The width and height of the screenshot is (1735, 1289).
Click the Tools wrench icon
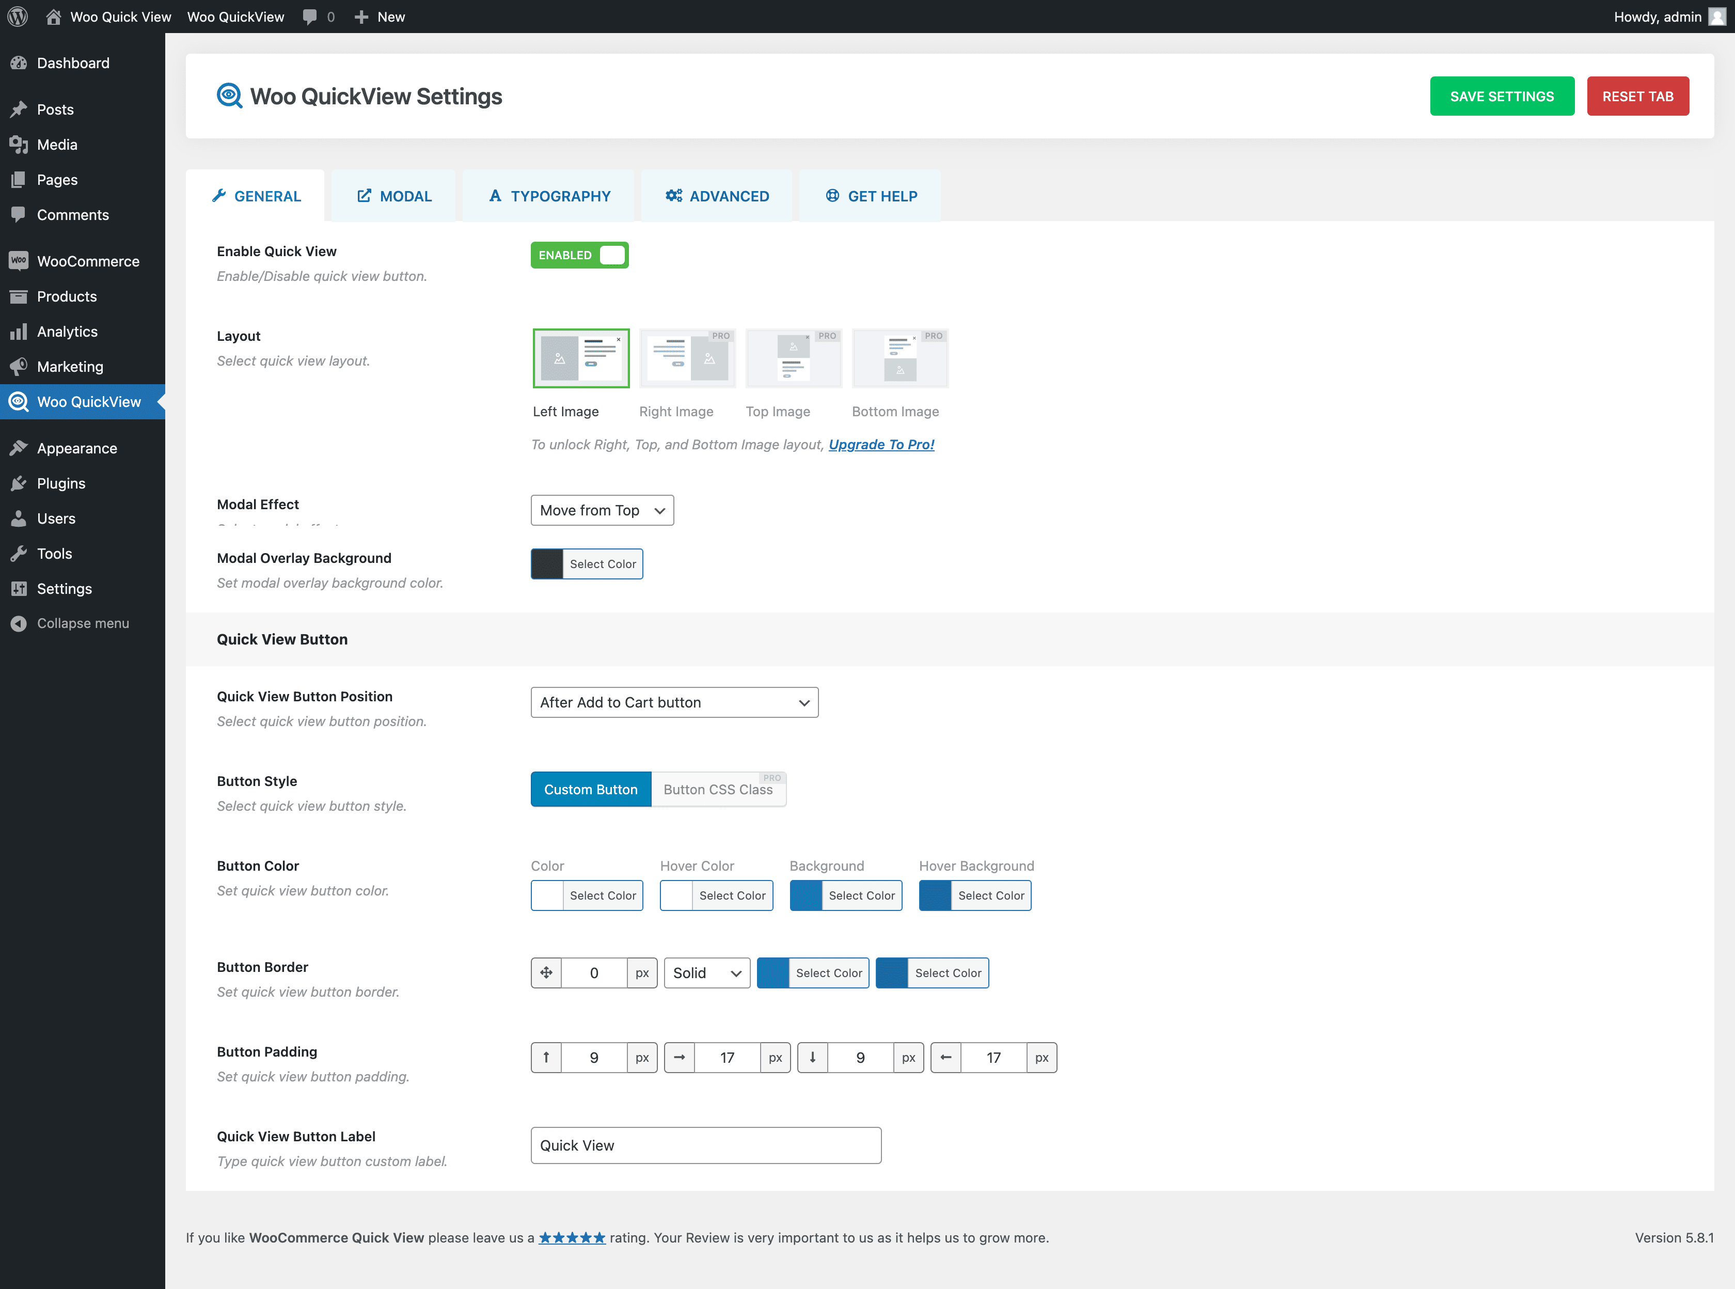pyautogui.click(x=19, y=553)
